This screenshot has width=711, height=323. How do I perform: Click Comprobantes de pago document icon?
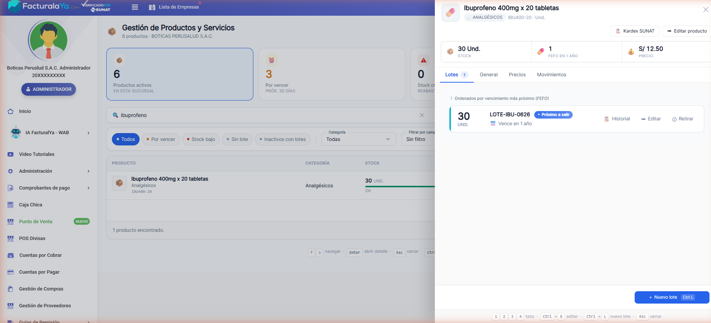click(x=10, y=188)
